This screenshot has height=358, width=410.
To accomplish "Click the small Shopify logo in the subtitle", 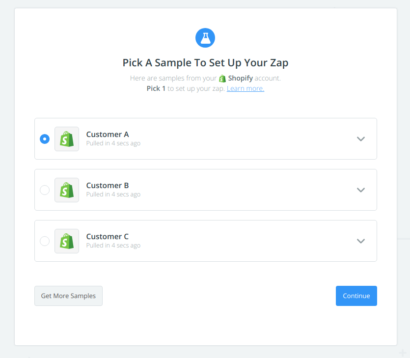I will (222, 78).
